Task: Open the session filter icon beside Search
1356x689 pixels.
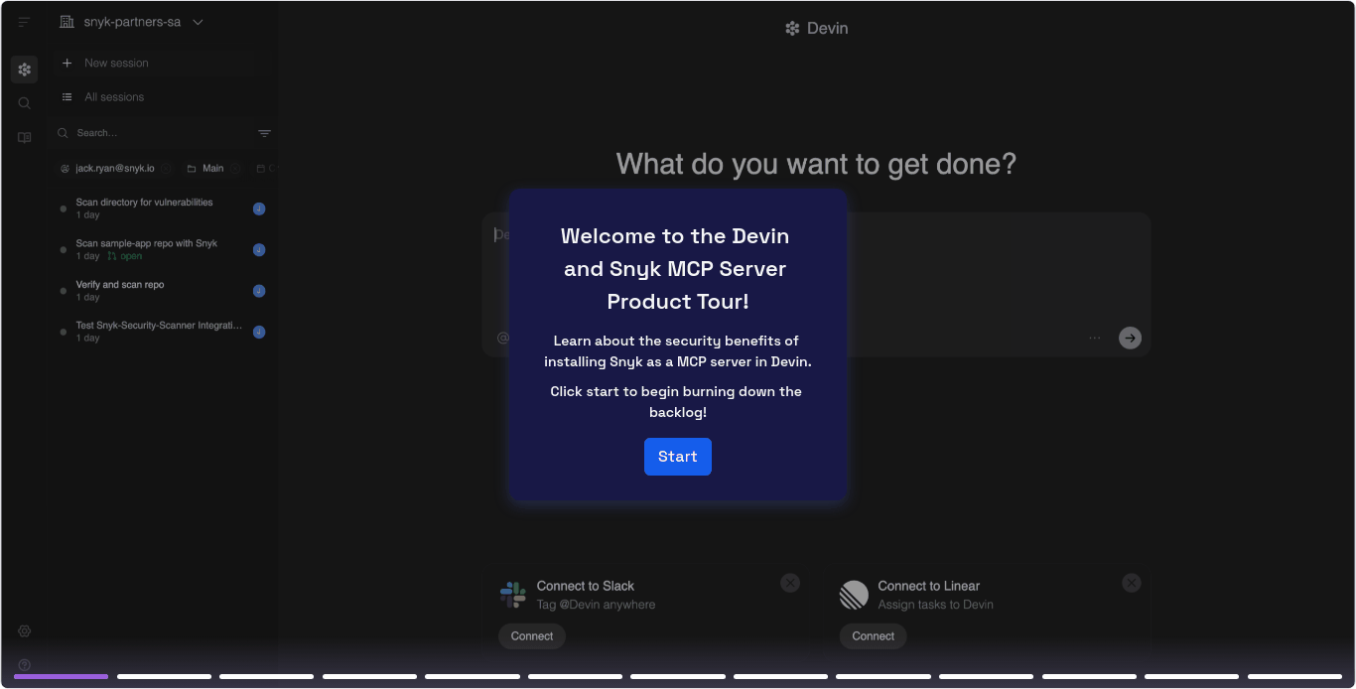Action: [264, 133]
